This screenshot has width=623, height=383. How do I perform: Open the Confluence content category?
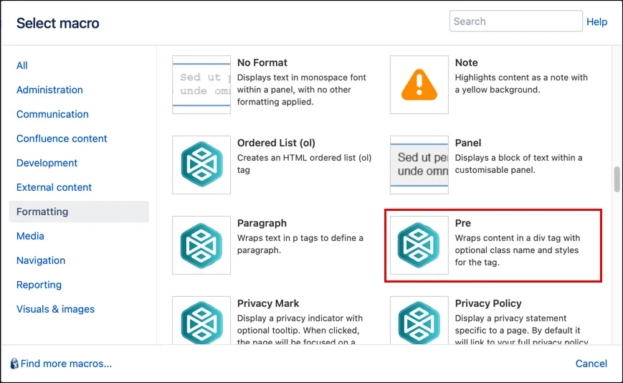click(x=62, y=138)
